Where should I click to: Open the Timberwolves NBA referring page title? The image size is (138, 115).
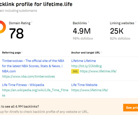[33, 66]
